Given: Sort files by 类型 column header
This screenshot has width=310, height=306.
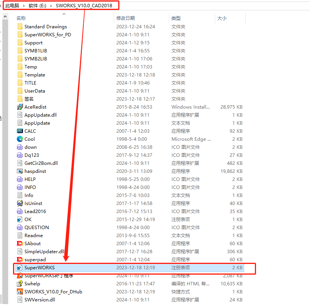Looking at the screenshot, I should 176,18.
